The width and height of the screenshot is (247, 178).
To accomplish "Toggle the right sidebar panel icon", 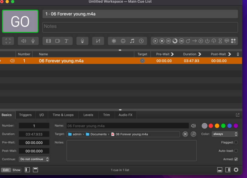I will 228,170.
